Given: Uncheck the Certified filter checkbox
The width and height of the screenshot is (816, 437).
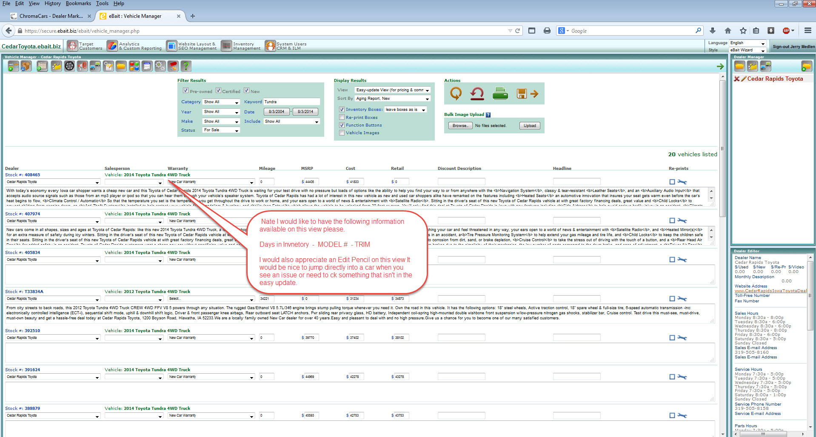Looking at the screenshot, I should pyautogui.click(x=218, y=90).
